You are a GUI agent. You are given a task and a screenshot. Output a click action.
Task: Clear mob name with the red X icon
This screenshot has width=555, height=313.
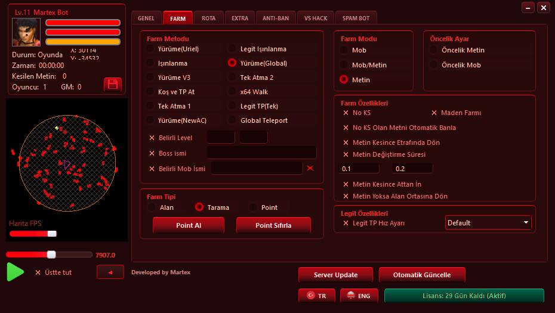[310, 168]
